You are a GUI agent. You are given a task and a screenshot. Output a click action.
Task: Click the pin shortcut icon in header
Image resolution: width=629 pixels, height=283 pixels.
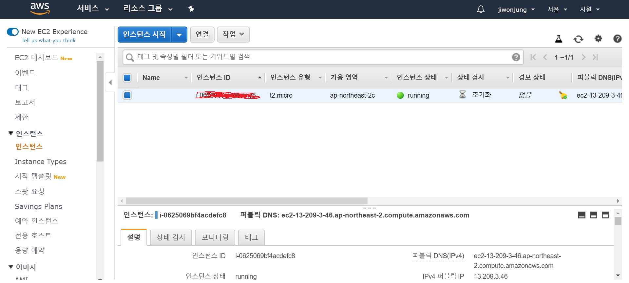pyautogui.click(x=191, y=9)
